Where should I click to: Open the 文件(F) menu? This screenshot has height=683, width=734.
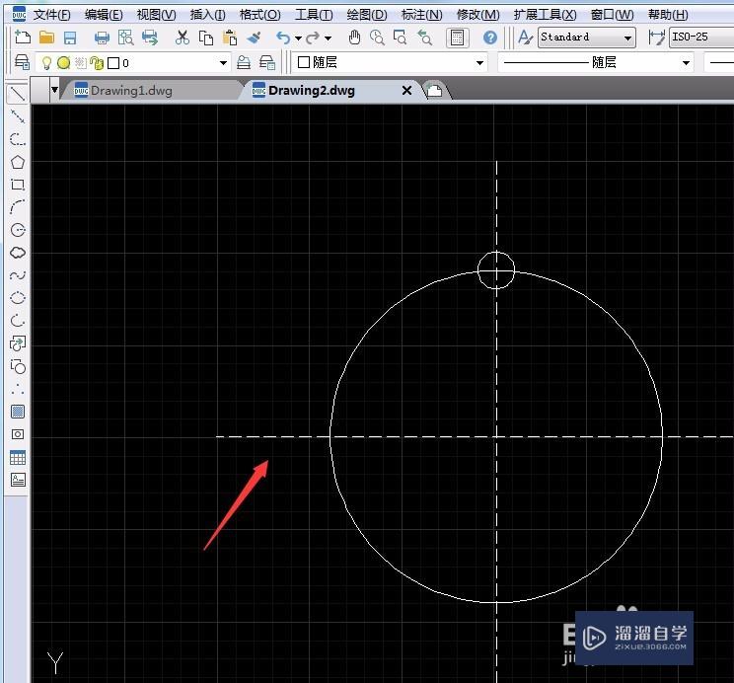coord(52,15)
